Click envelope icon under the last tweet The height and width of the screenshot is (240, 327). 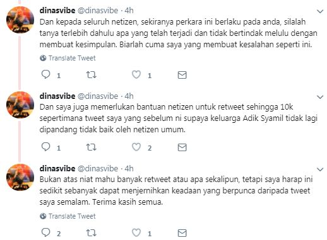[182, 233]
